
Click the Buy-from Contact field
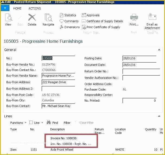pos(58,106)
